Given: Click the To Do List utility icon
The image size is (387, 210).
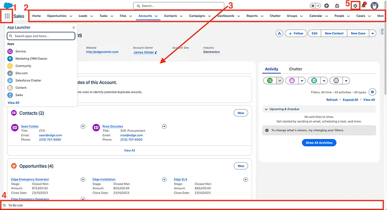Looking at the screenshot, I should click(x=4, y=205).
